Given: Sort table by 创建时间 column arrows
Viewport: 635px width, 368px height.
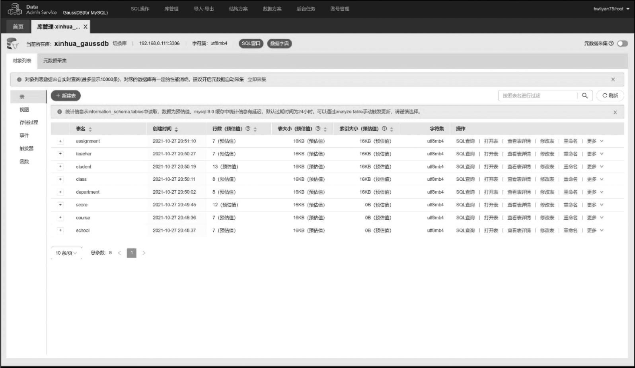Looking at the screenshot, I should [176, 129].
